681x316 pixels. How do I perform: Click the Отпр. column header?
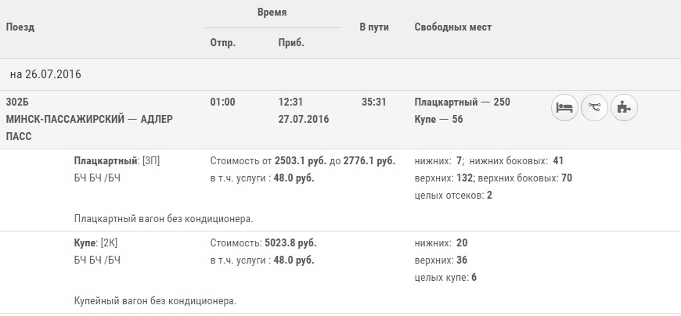[x=223, y=43]
